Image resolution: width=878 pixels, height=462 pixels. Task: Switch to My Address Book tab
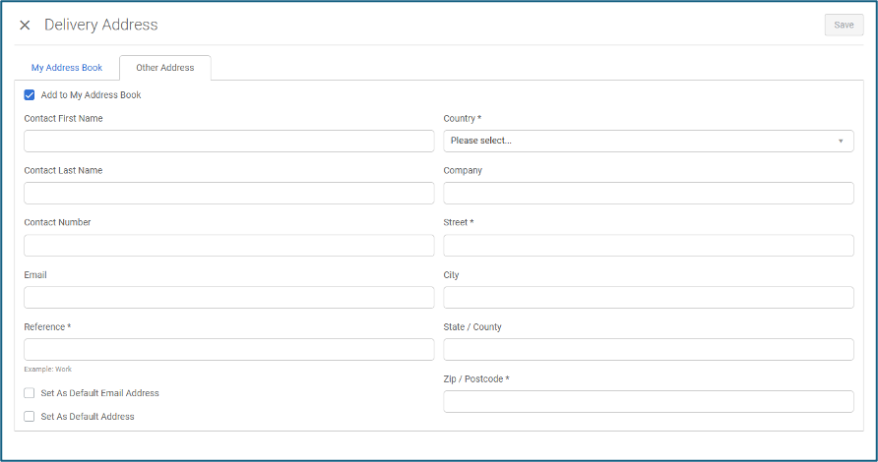click(x=67, y=68)
